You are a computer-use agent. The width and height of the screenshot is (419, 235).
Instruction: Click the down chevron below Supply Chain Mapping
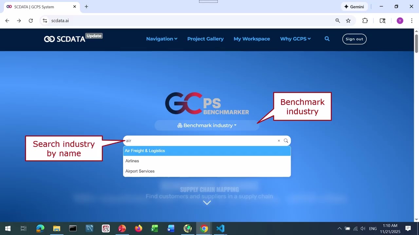207,203
